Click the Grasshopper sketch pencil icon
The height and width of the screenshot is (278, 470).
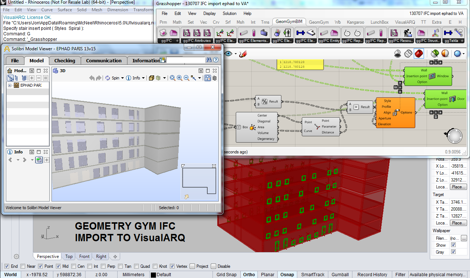(x=243, y=54)
